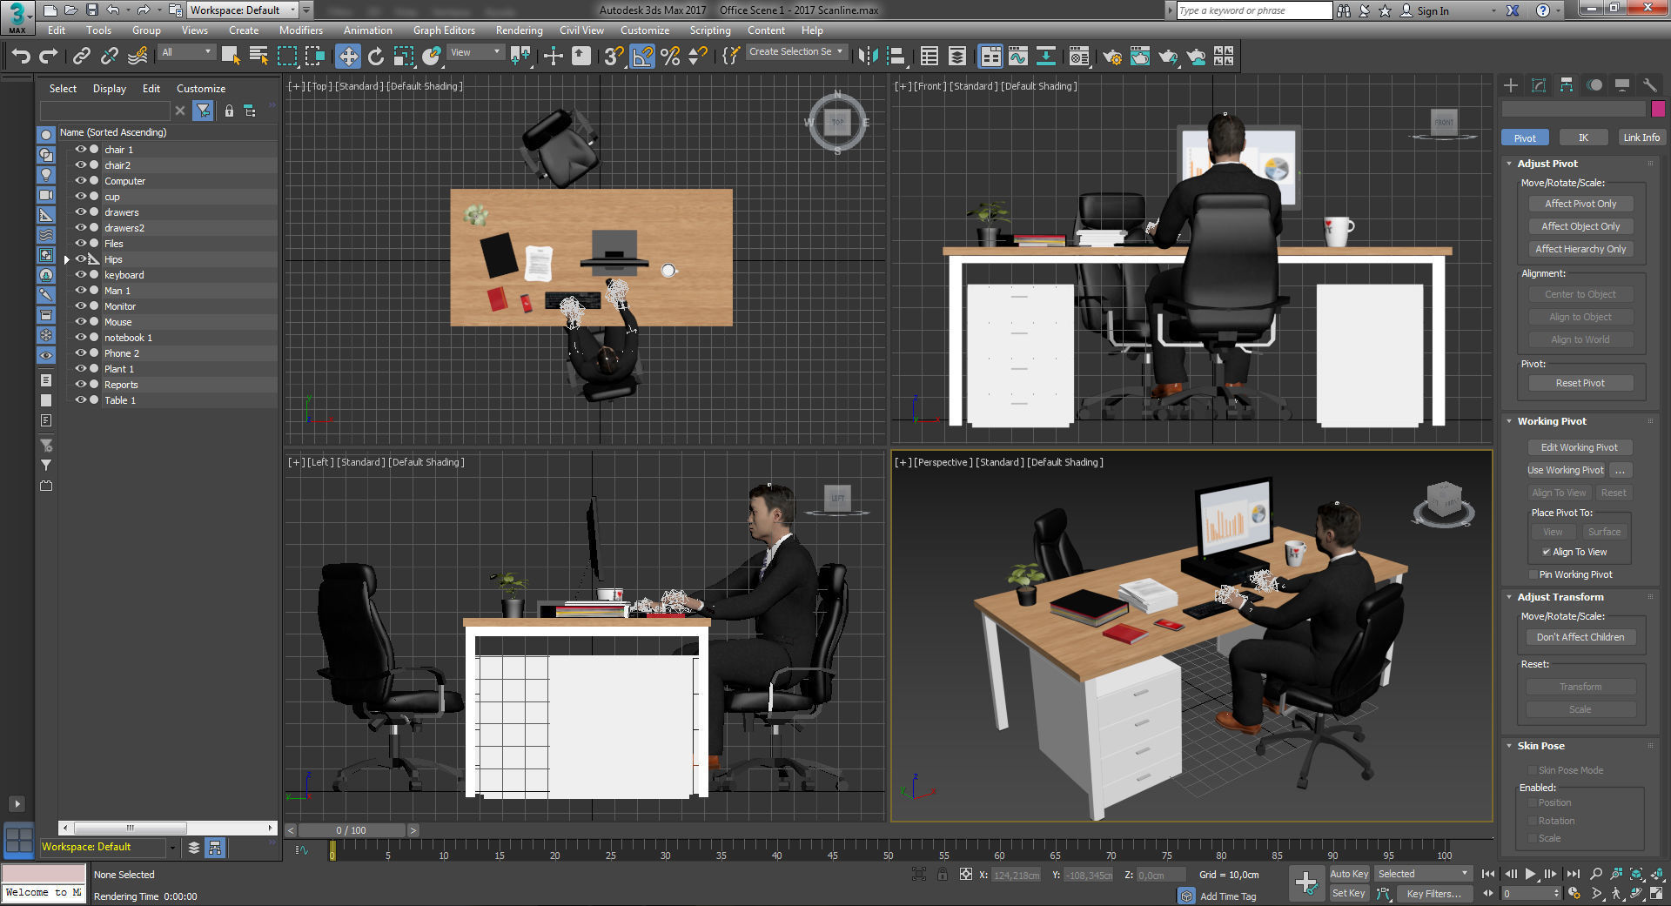Click the Redo arrow icon
Viewport: 1671px width, 906px height.
tap(49, 57)
